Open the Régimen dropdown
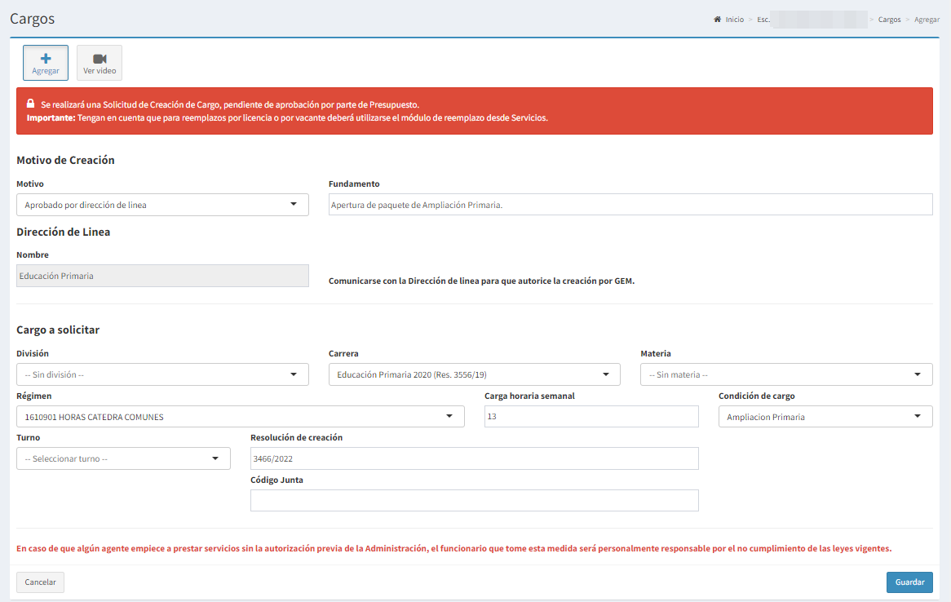This screenshot has width=951, height=602. tap(240, 416)
